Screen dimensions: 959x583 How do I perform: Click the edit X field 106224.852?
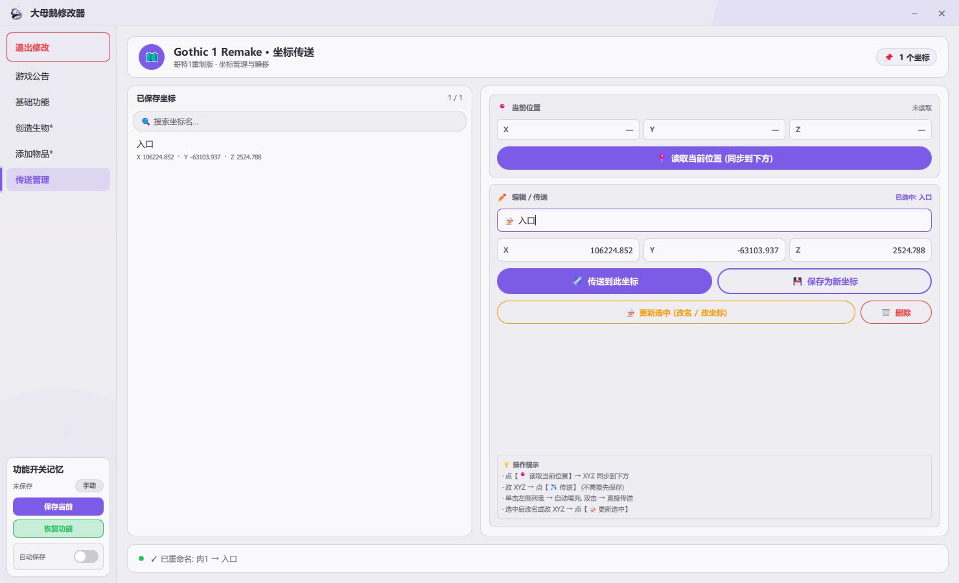coord(568,250)
